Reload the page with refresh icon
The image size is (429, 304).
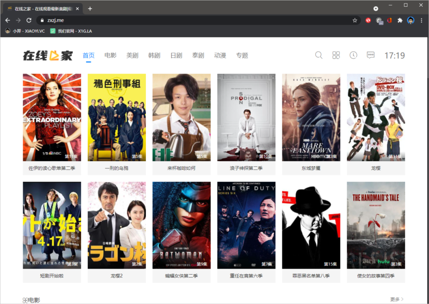point(29,20)
